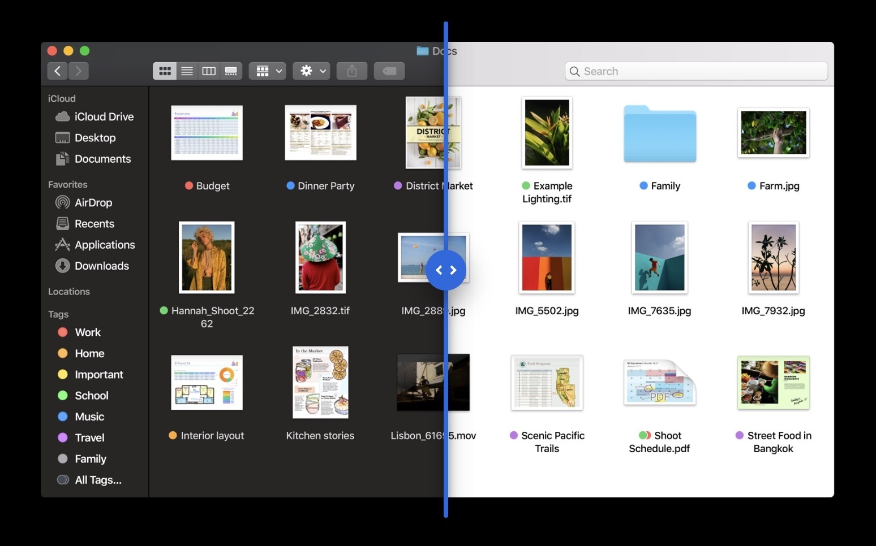Click the Edit Tags toolbar button
Screen dimensions: 876x546
coord(389,71)
